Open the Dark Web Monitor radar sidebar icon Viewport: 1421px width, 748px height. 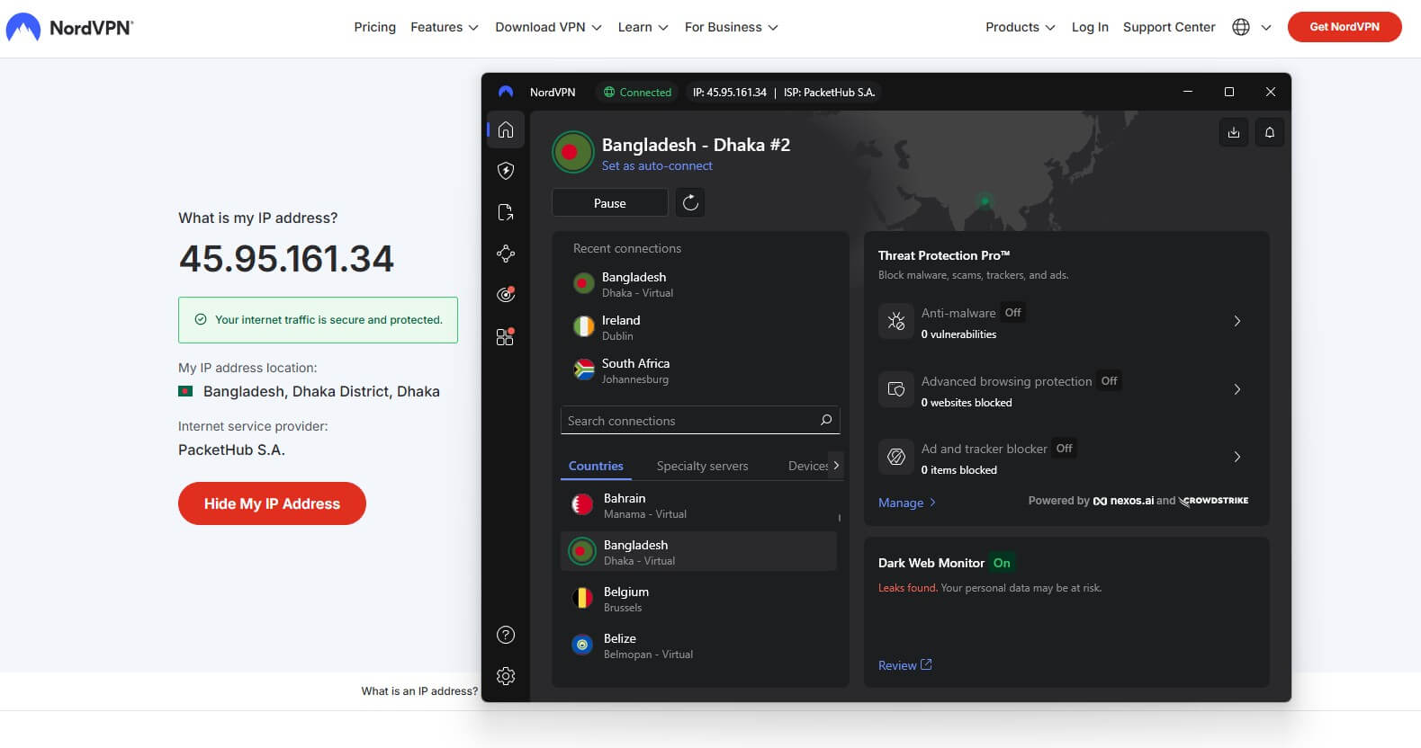[x=506, y=294]
